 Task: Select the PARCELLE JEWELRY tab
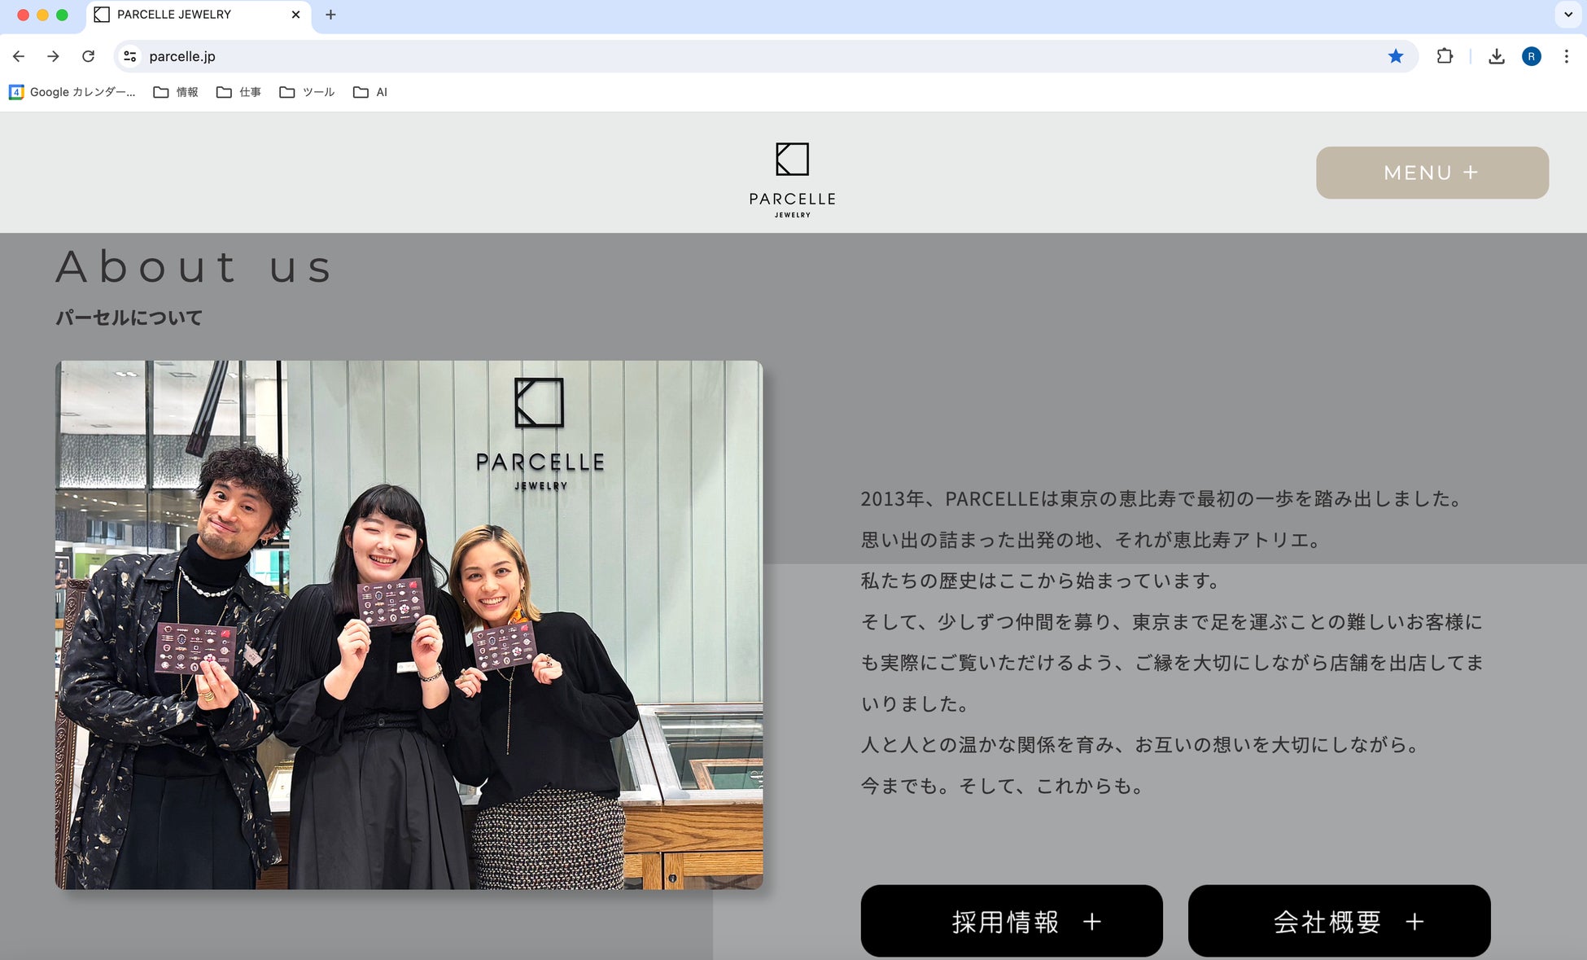[x=187, y=15]
